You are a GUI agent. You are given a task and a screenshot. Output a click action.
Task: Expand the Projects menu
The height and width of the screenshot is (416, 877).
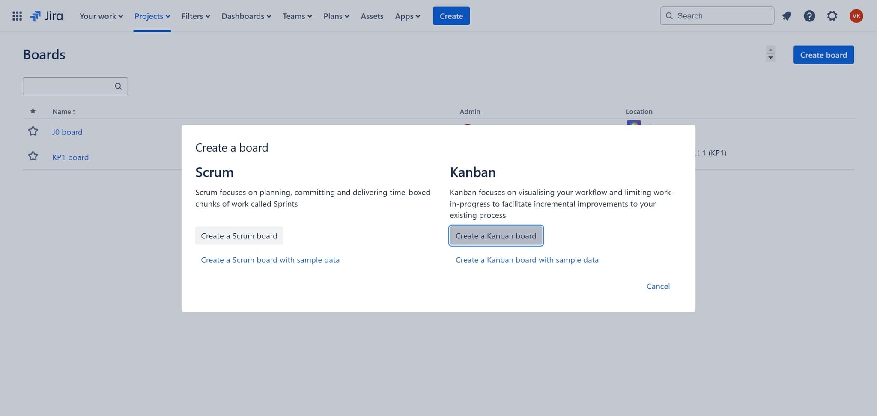point(152,16)
